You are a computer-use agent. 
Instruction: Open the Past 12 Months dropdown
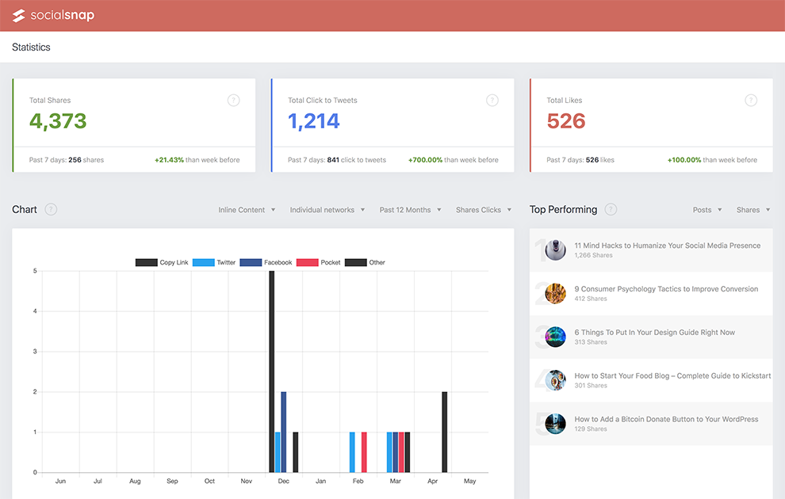(x=410, y=209)
